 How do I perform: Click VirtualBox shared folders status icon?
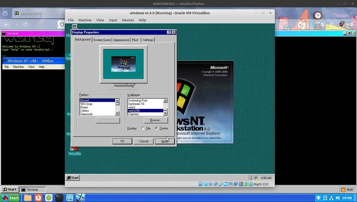pos(225,184)
